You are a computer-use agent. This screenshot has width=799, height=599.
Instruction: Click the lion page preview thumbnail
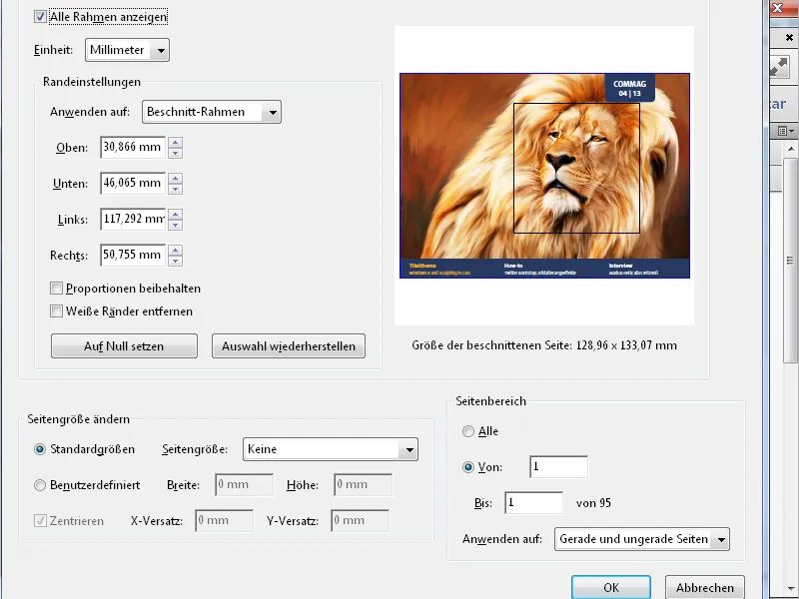click(544, 176)
